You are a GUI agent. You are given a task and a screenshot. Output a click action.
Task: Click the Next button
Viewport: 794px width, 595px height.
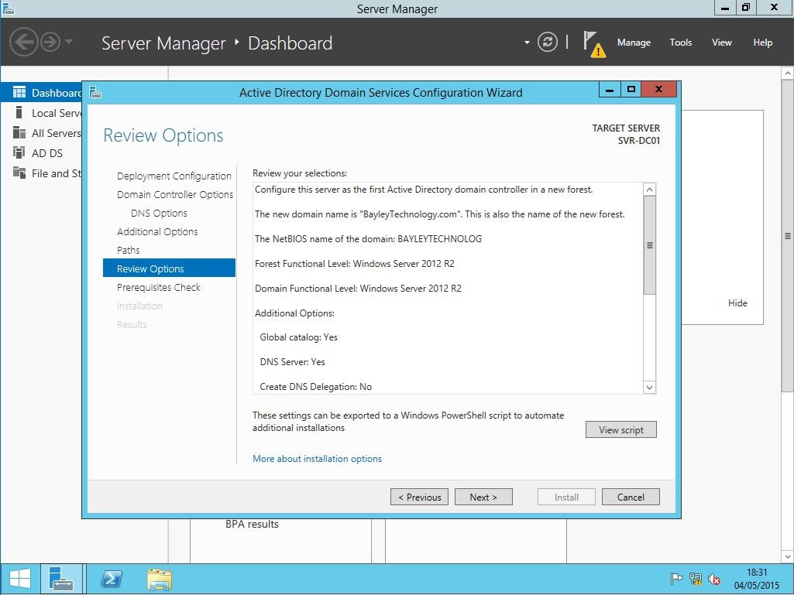[x=483, y=497]
